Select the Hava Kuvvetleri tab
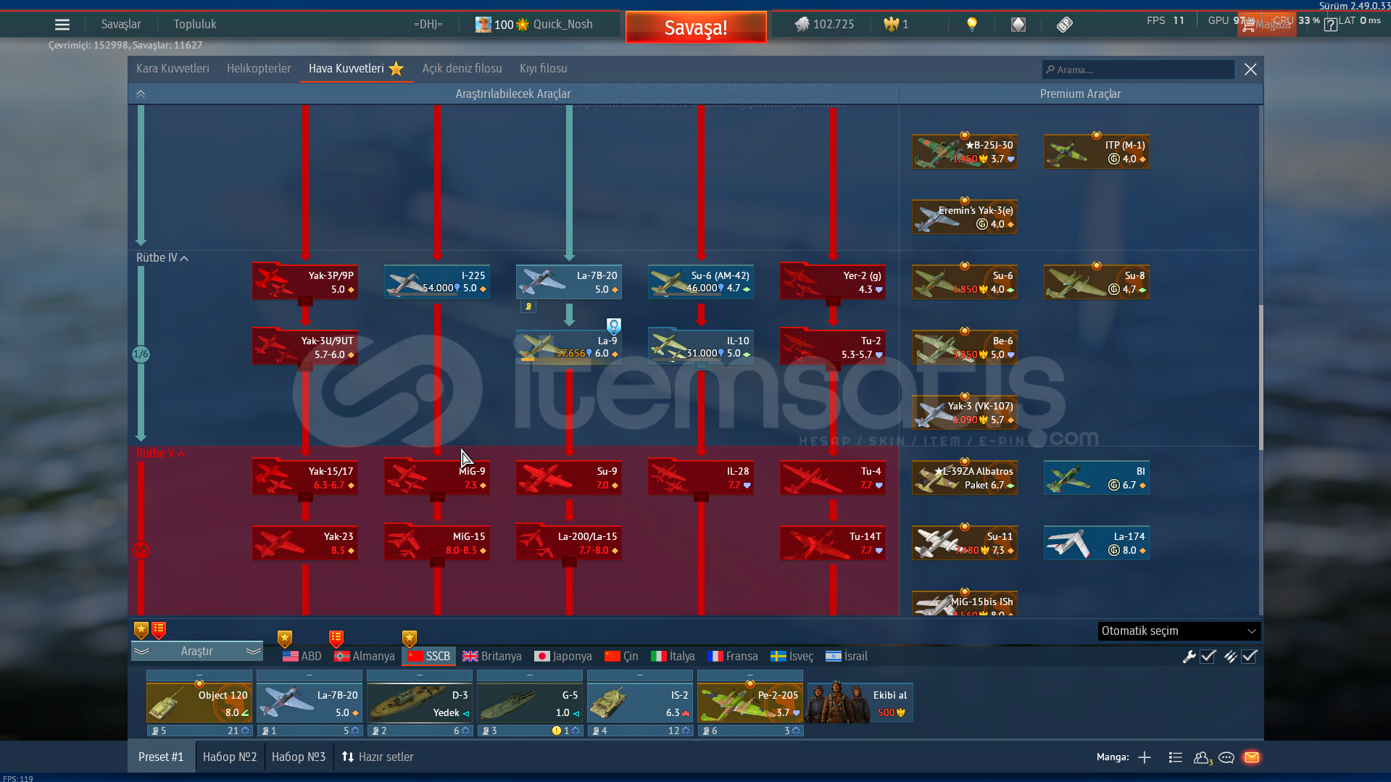 [356, 69]
